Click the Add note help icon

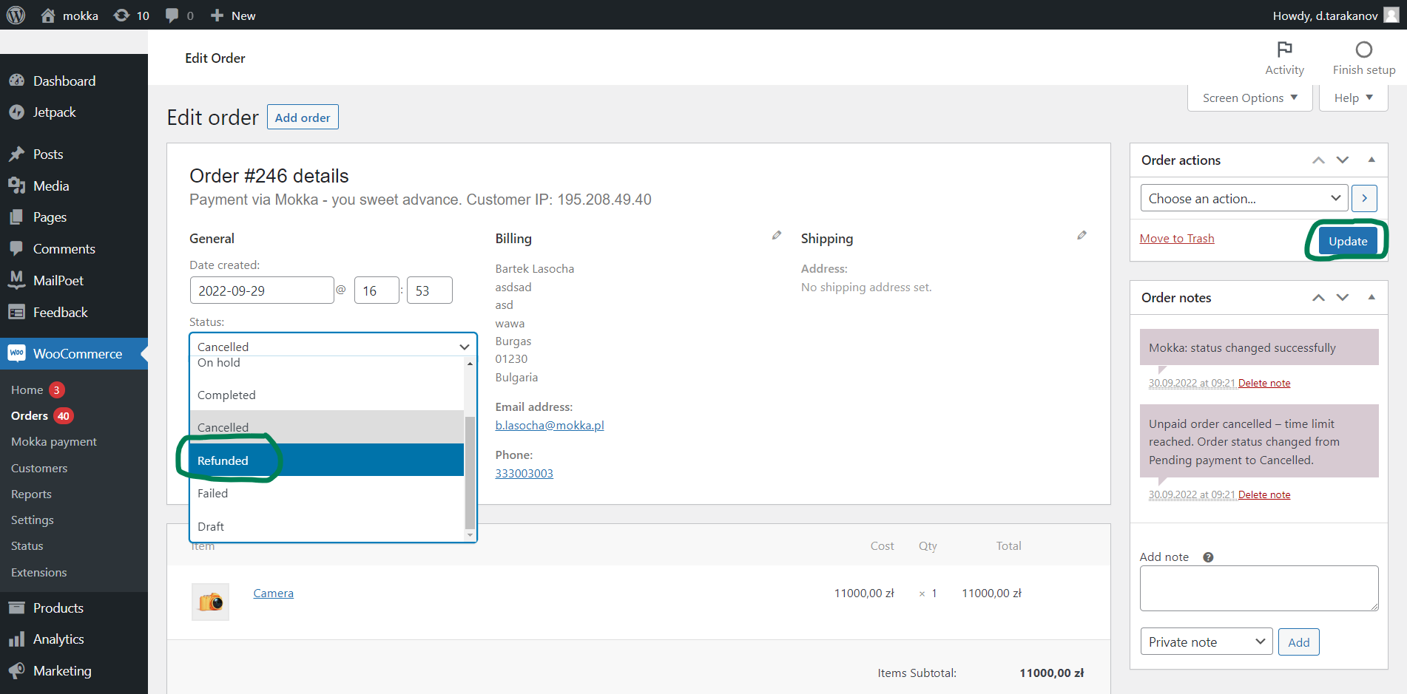pyautogui.click(x=1208, y=557)
